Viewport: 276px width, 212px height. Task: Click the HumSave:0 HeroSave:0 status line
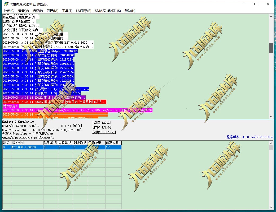coord(18,122)
